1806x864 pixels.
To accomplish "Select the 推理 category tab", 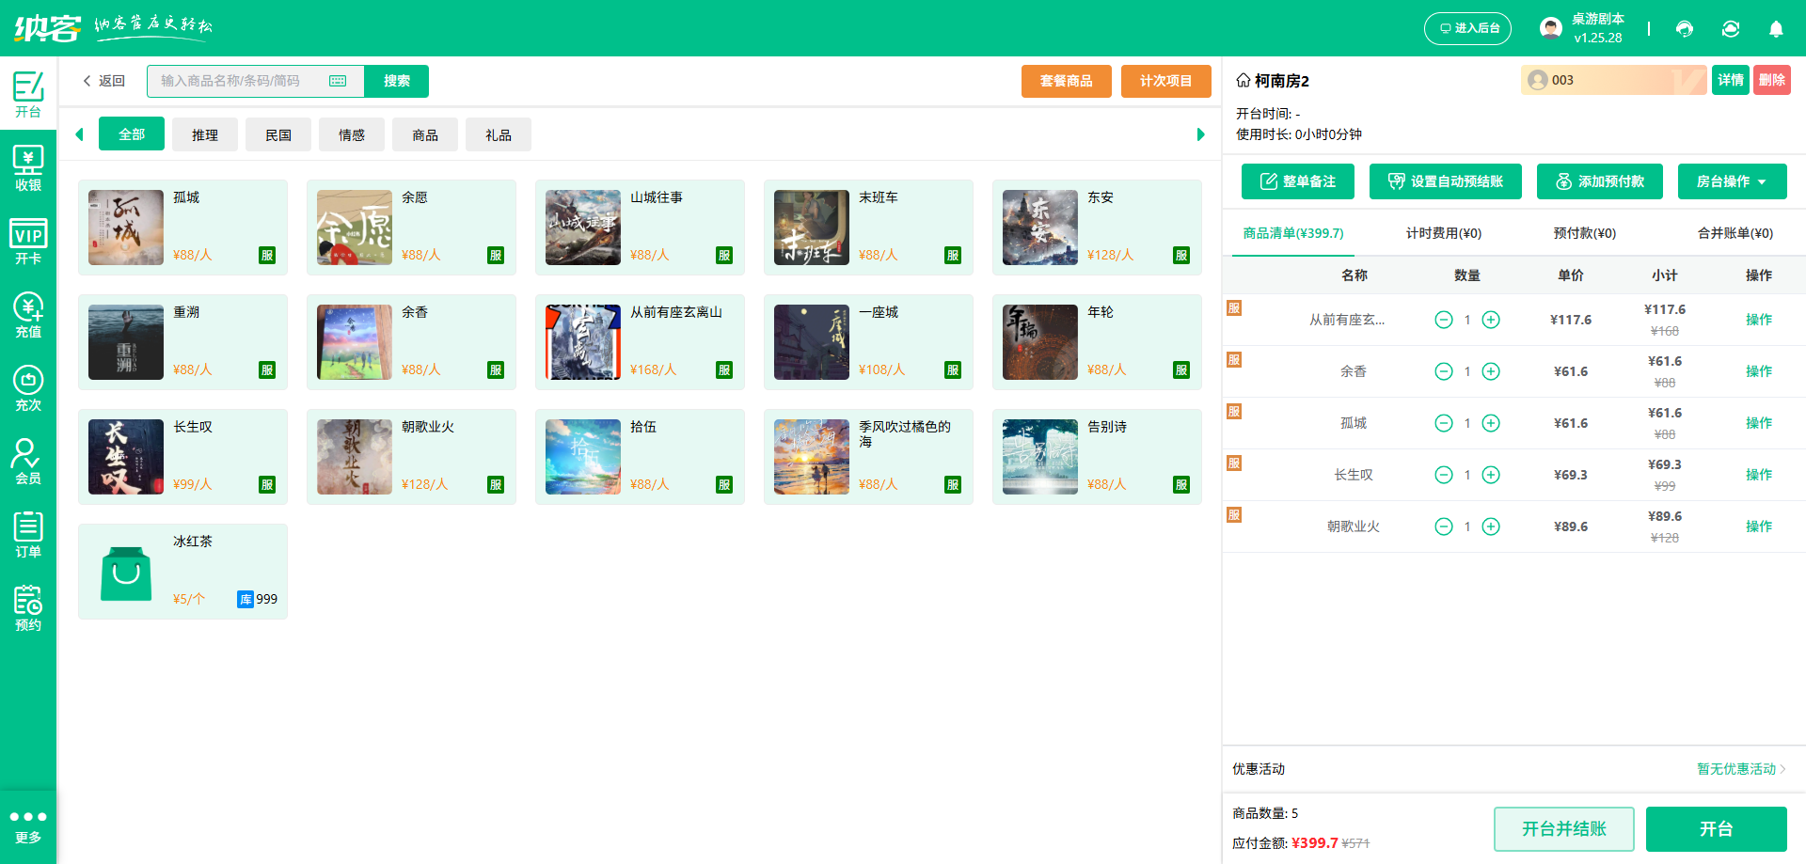I will coord(205,134).
